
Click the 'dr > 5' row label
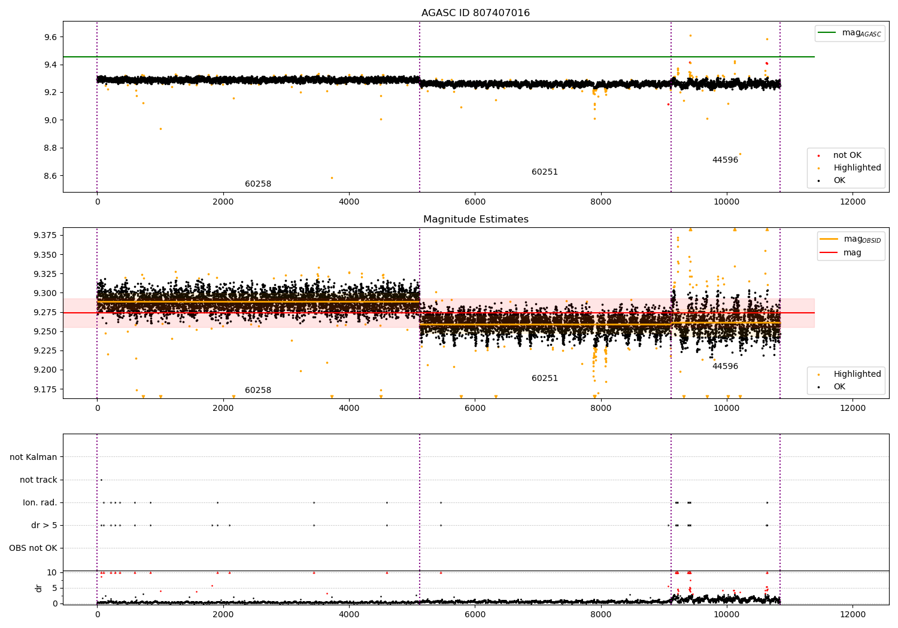(44, 526)
